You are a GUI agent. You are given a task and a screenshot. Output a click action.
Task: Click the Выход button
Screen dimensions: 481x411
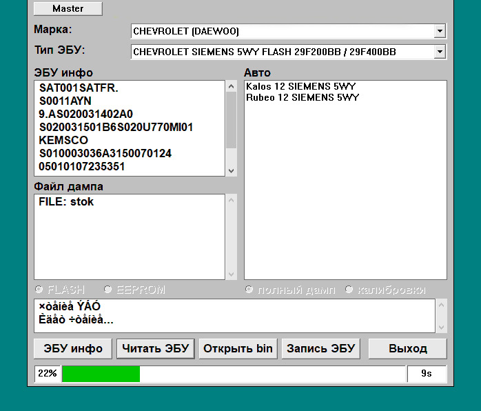[408, 349]
